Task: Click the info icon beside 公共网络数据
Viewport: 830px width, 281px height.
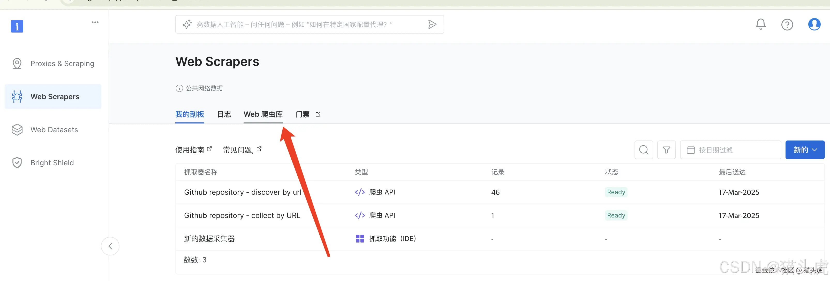Action: pyautogui.click(x=179, y=88)
